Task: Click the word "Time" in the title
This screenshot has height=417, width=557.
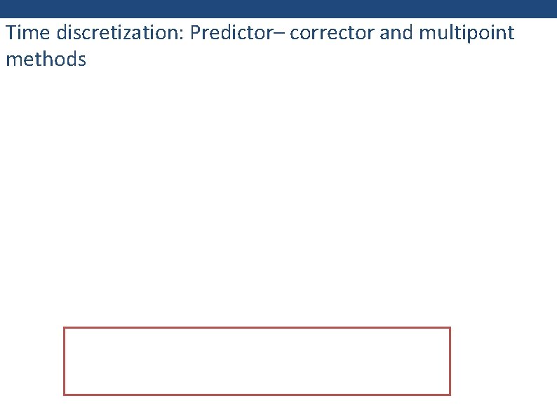Action: point(25,33)
